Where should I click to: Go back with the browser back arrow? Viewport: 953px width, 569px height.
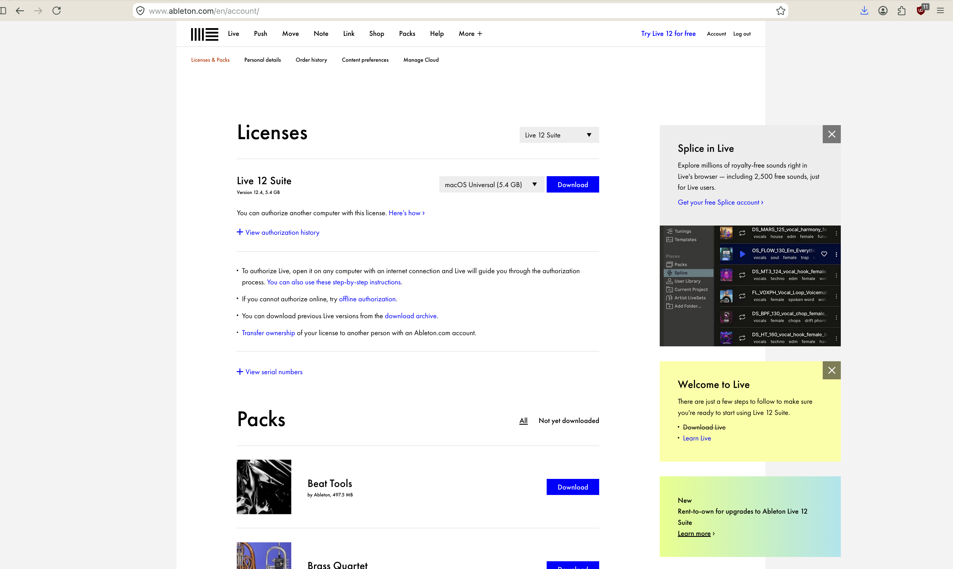(x=20, y=11)
